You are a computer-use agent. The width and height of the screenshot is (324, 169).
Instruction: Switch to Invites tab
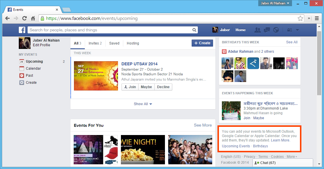click(95, 43)
